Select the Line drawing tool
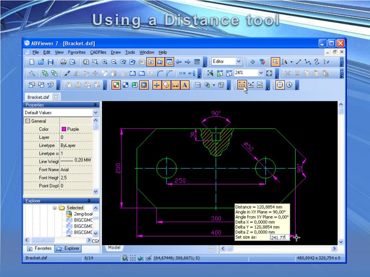The width and height of the screenshot is (370, 277). [x=298, y=62]
